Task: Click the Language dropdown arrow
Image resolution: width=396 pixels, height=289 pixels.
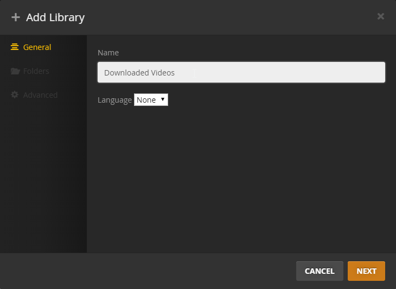Action: pos(163,99)
